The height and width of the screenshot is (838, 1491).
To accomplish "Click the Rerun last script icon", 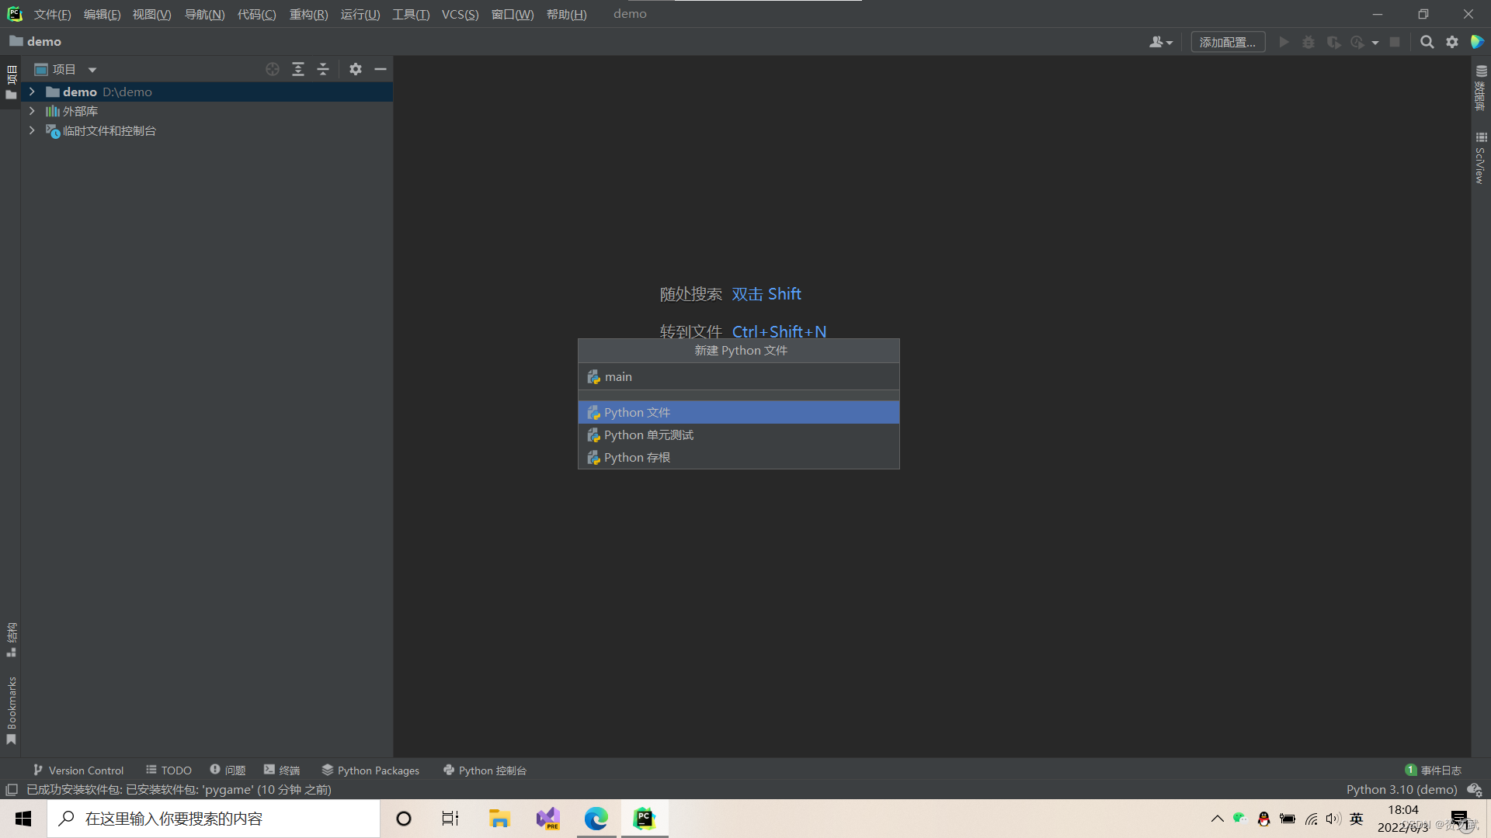I will click(x=1357, y=42).
